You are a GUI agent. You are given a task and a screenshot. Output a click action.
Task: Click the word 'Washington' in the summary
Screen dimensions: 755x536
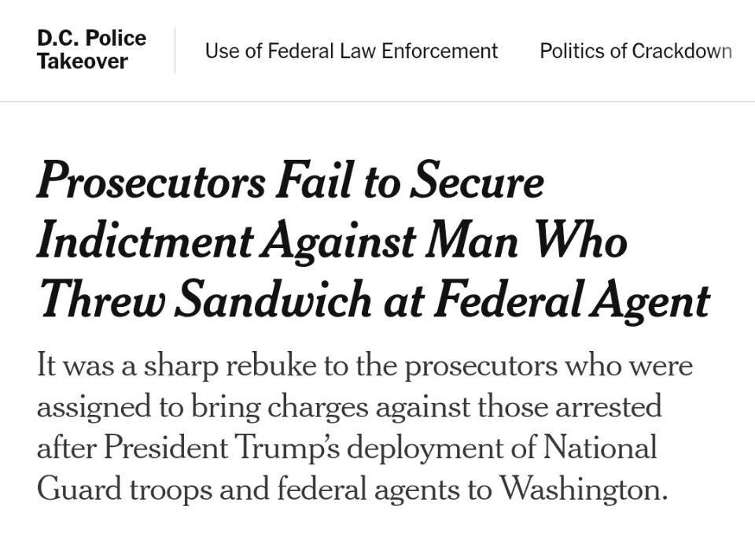coord(583,490)
